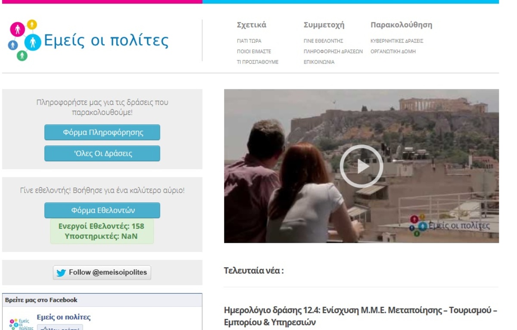The height and width of the screenshot is (330, 517).
Task: Go to ΠΟΙΟΙ ΕΙΜΑΣΤΕ page
Action: tap(254, 52)
